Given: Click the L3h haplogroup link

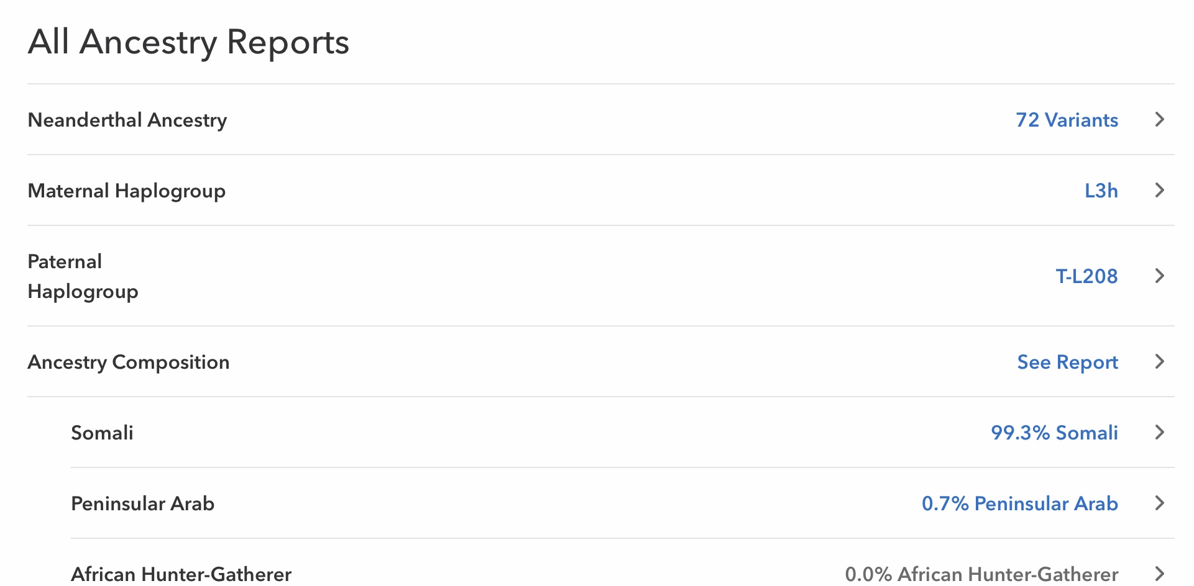Looking at the screenshot, I should coord(1101,191).
